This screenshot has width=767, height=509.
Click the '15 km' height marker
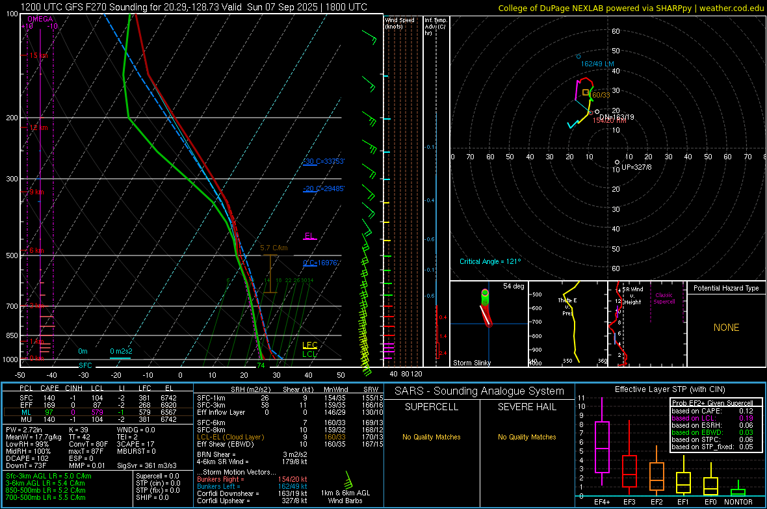[38, 55]
